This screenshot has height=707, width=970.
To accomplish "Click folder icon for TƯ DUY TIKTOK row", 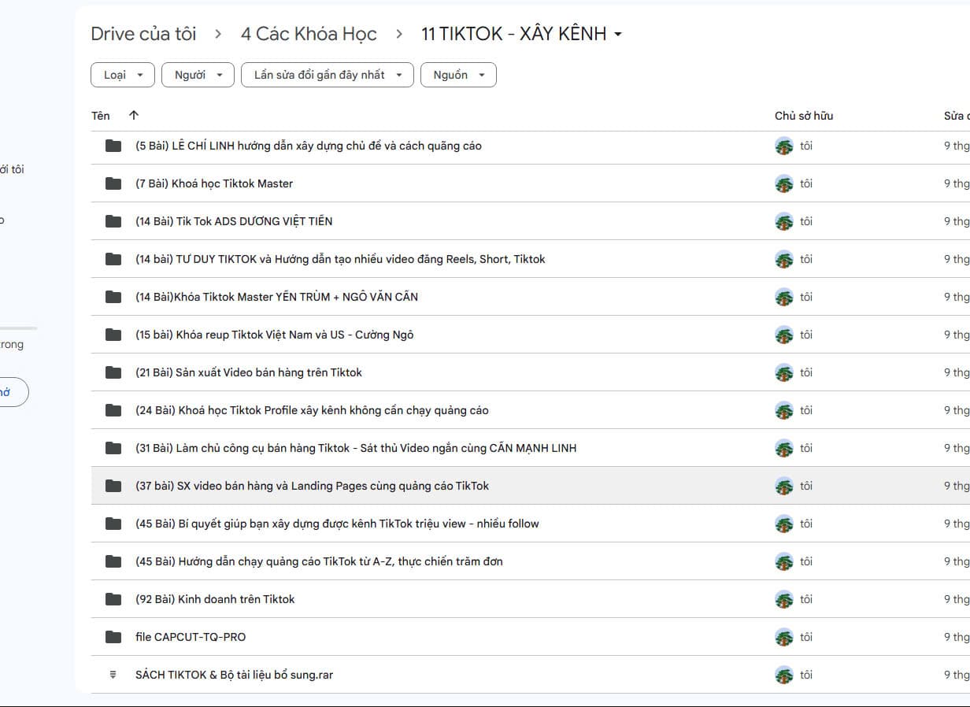I will [x=113, y=259].
